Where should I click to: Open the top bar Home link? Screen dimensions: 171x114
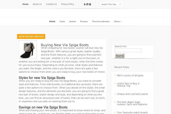(x=25, y=4)
